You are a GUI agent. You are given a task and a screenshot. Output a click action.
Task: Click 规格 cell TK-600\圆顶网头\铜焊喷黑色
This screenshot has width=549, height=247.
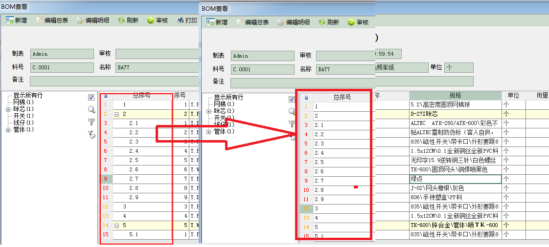(x=455, y=169)
